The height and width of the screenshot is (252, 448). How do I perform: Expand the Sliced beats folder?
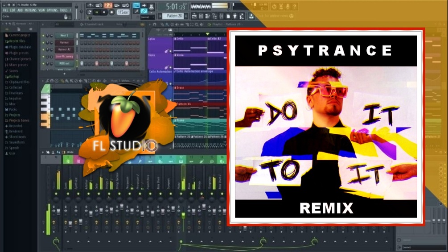(16, 137)
